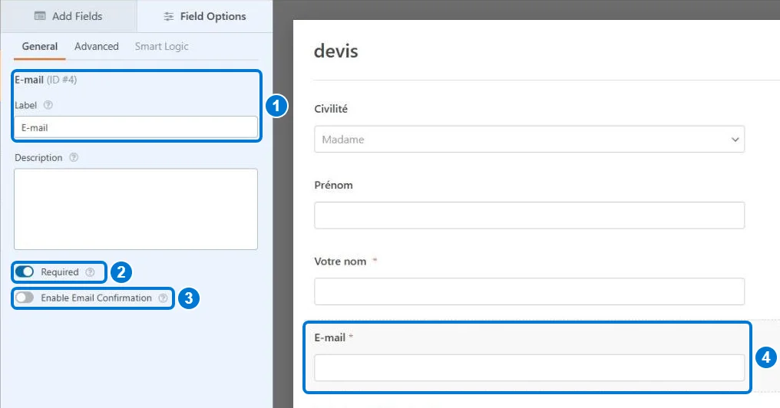Open the Advanced sub-tab

coord(97,46)
